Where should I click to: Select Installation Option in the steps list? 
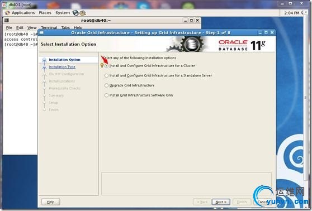click(64, 60)
